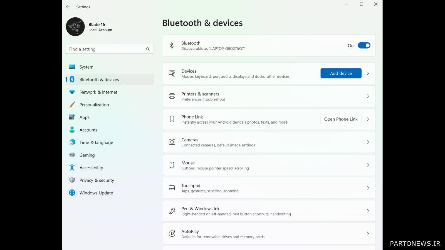Click the Add device button
The height and width of the screenshot is (250, 445).
(341, 73)
